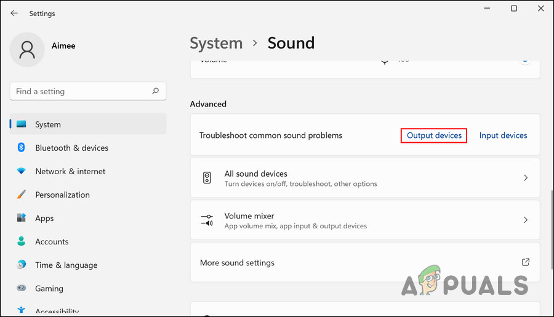Troubleshoot Input devices link

tap(503, 135)
